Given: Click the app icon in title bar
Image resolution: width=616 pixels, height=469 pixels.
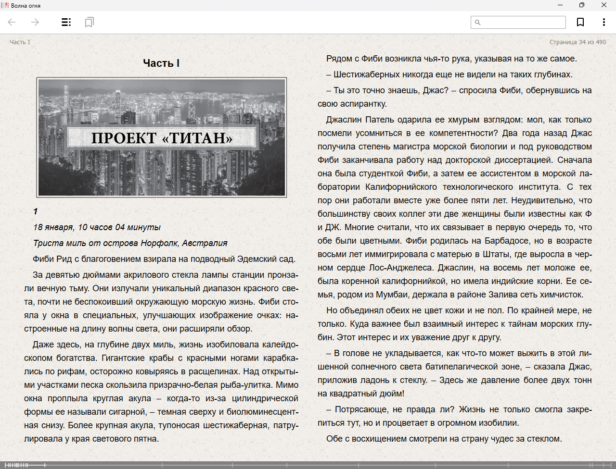Looking at the screenshot, I should click(5, 5).
